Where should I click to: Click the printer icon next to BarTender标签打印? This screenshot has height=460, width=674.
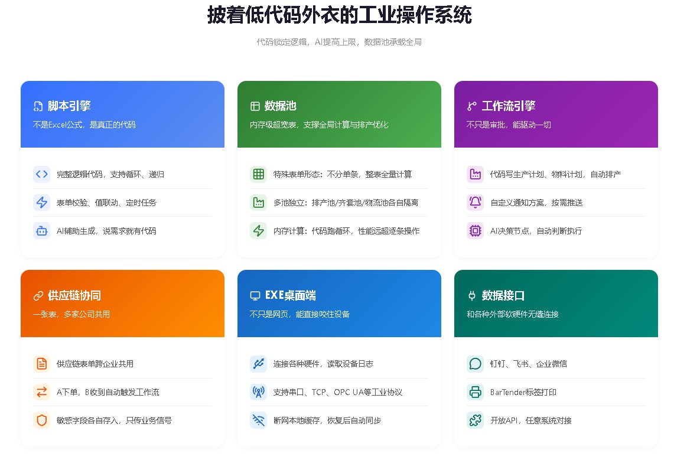475,393
